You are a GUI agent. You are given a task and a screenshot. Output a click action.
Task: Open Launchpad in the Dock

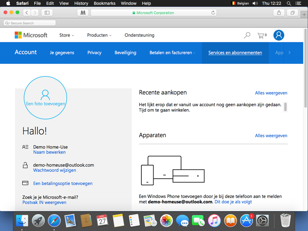(38, 220)
